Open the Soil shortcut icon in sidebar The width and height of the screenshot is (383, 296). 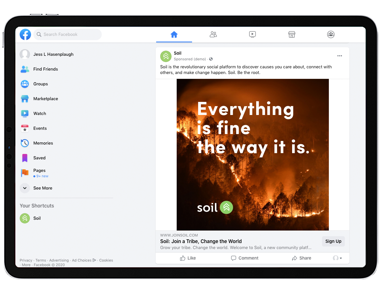coord(25,218)
